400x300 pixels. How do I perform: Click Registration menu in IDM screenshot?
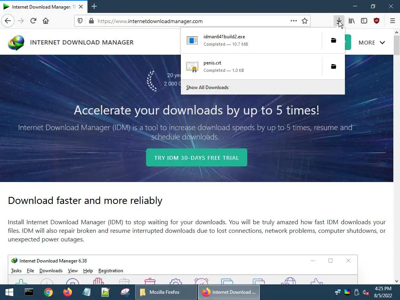click(111, 271)
